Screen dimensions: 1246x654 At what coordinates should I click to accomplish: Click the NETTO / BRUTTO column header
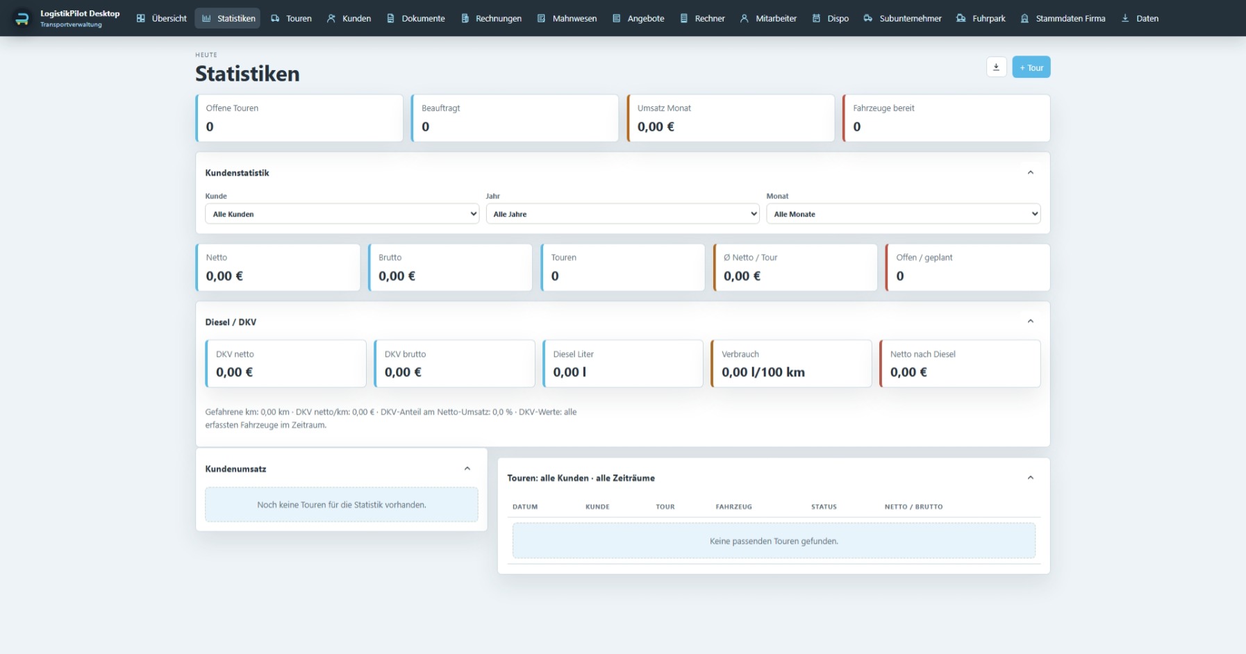point(913,507)
